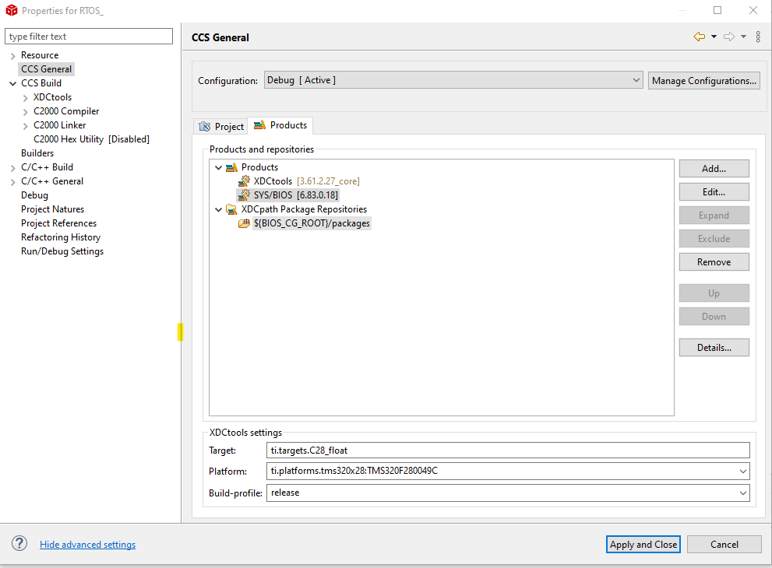Click the Apply and Close button
Screen dimensions: 772x568
coord(643,544)
